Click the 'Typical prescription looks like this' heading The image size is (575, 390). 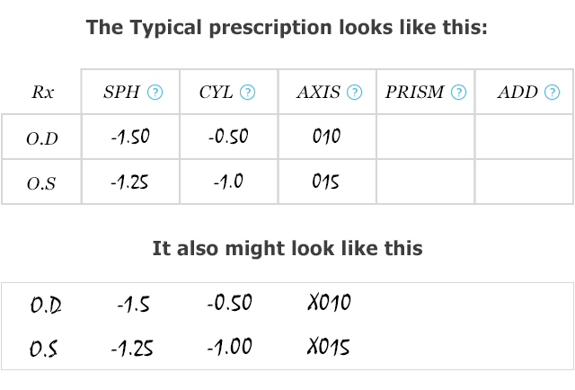point(287,28)
